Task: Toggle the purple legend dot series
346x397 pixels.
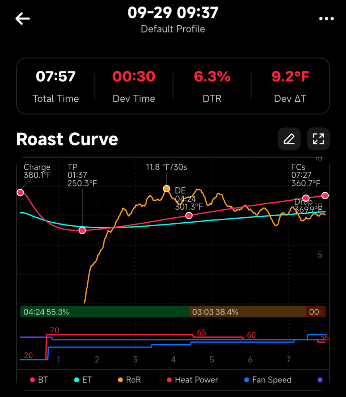Action: pyautogui.click(x=320, y=380)
